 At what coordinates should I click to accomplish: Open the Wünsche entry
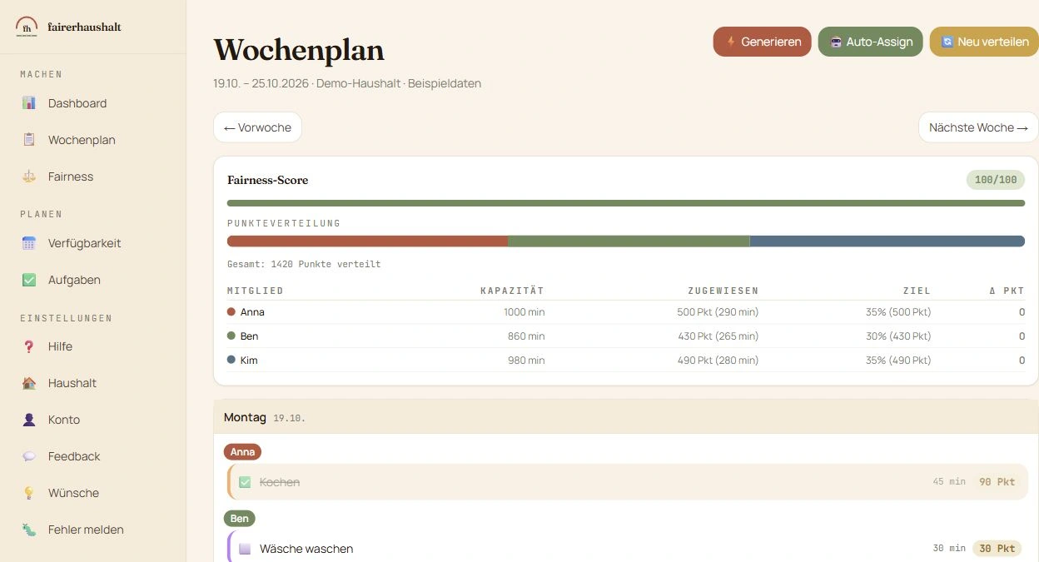92,493
